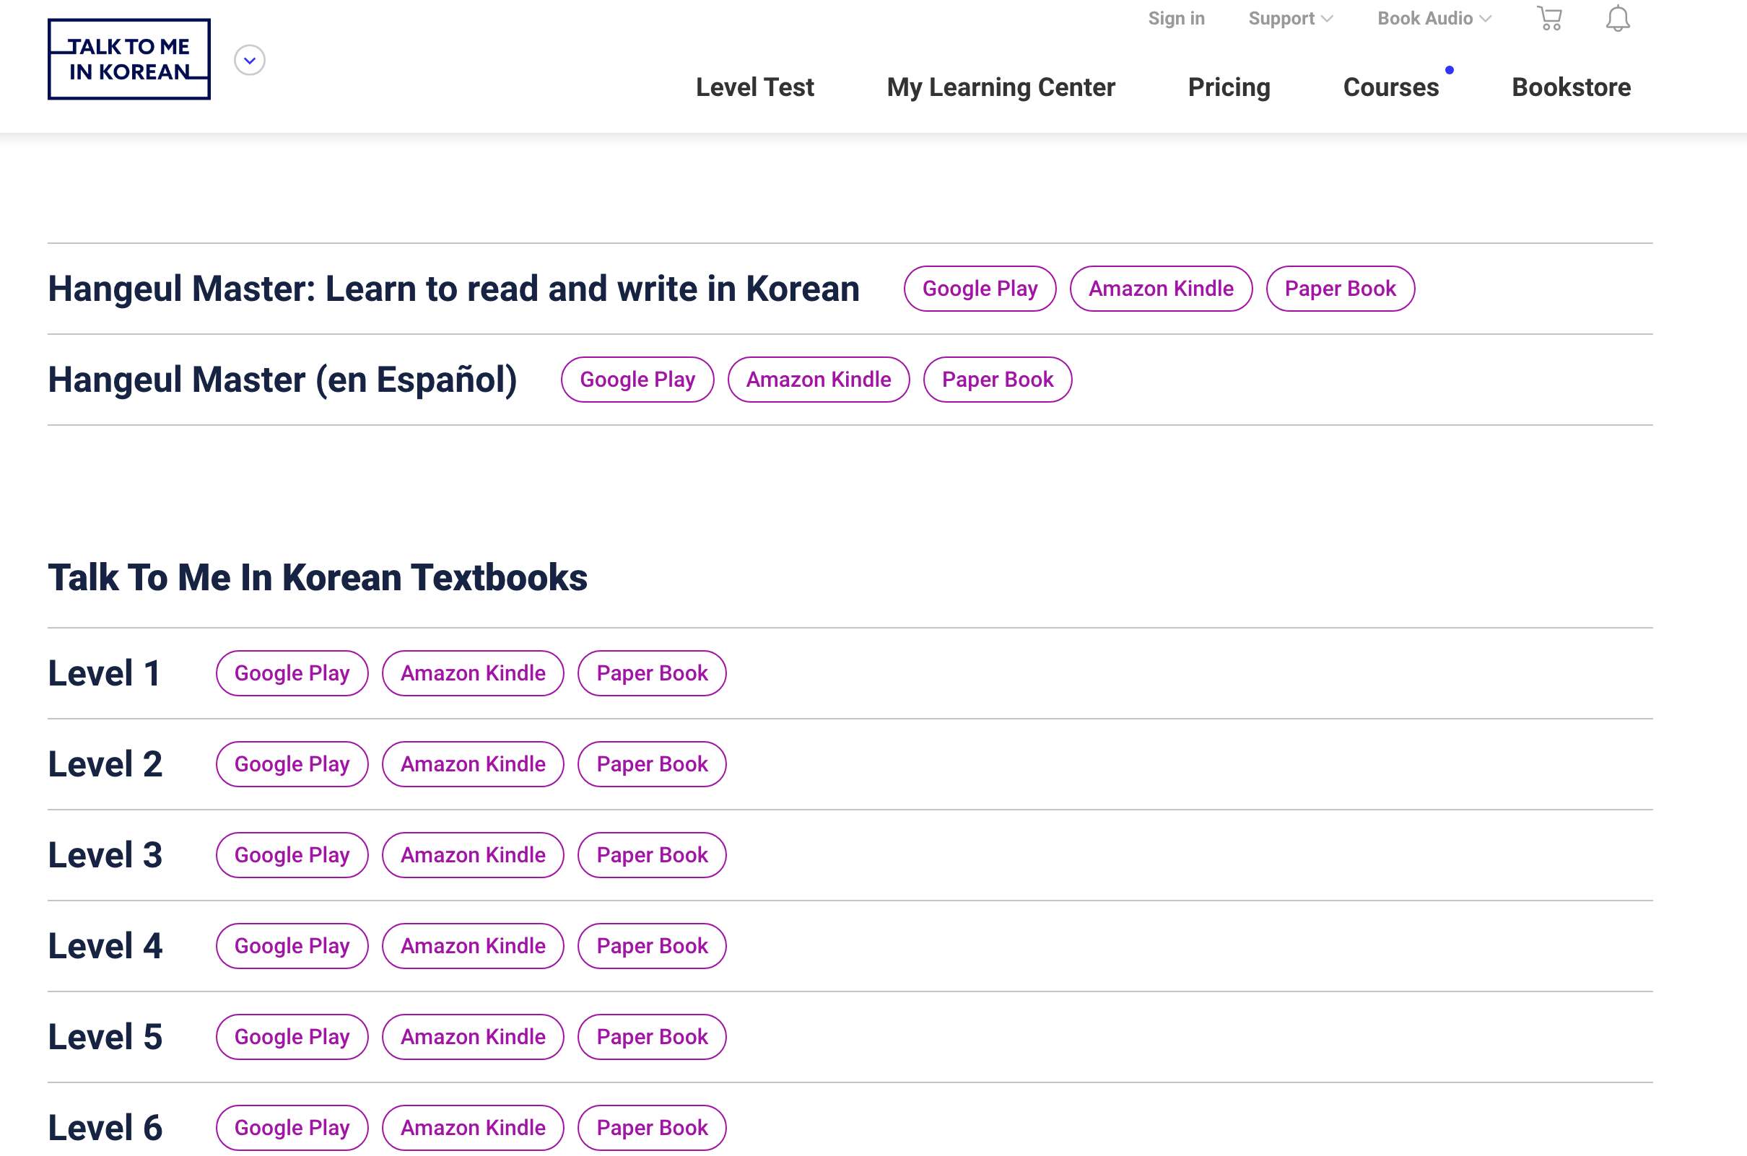Expand the Book Audio dropdown
This screenshot has height=1156, width=1747.
pos(1434,19)
